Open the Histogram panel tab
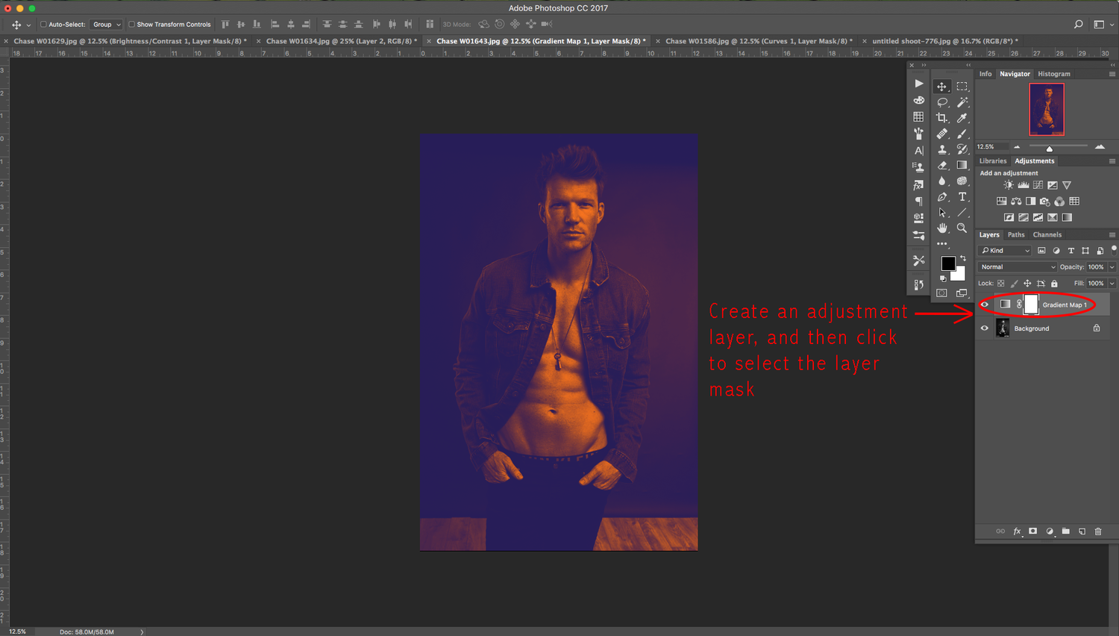Image resolution: width=1119 pixels, height=636 pixels. 1053,74
